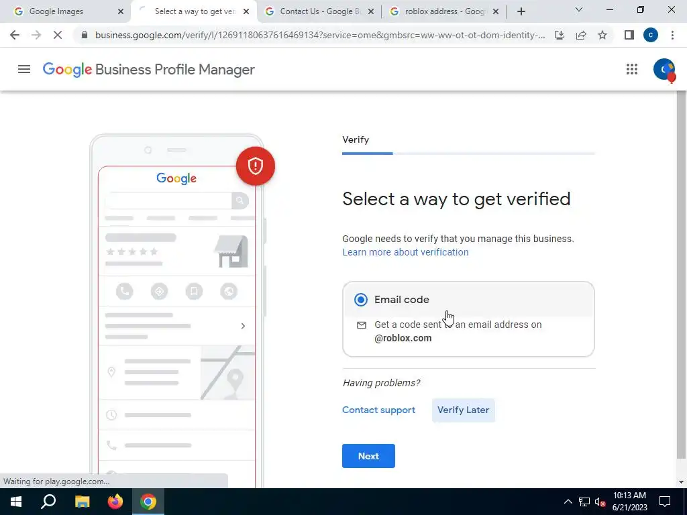Close the roblox address tab
This screenshot has width=687, height=515.
496,12
